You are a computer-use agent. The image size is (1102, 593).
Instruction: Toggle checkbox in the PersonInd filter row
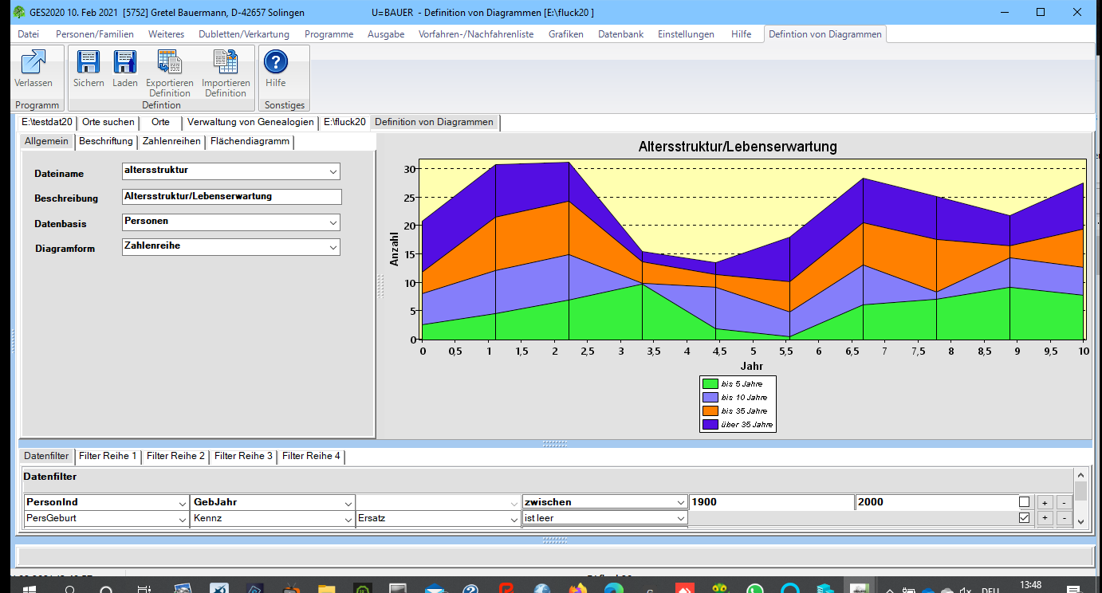coord(1024,502)
